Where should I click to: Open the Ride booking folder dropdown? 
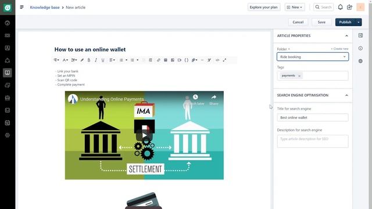[313, 57]
